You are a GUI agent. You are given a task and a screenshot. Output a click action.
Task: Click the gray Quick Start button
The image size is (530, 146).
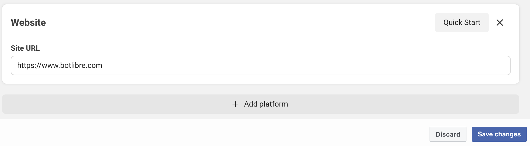462,23
